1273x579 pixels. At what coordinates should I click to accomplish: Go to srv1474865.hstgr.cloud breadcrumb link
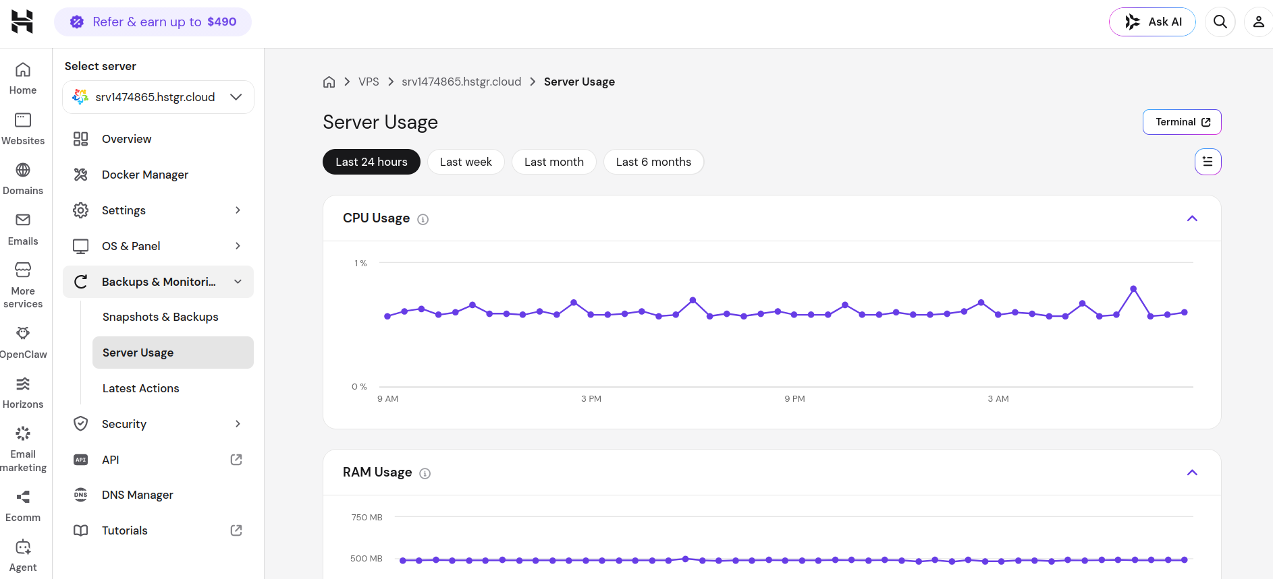pos(462,82)
